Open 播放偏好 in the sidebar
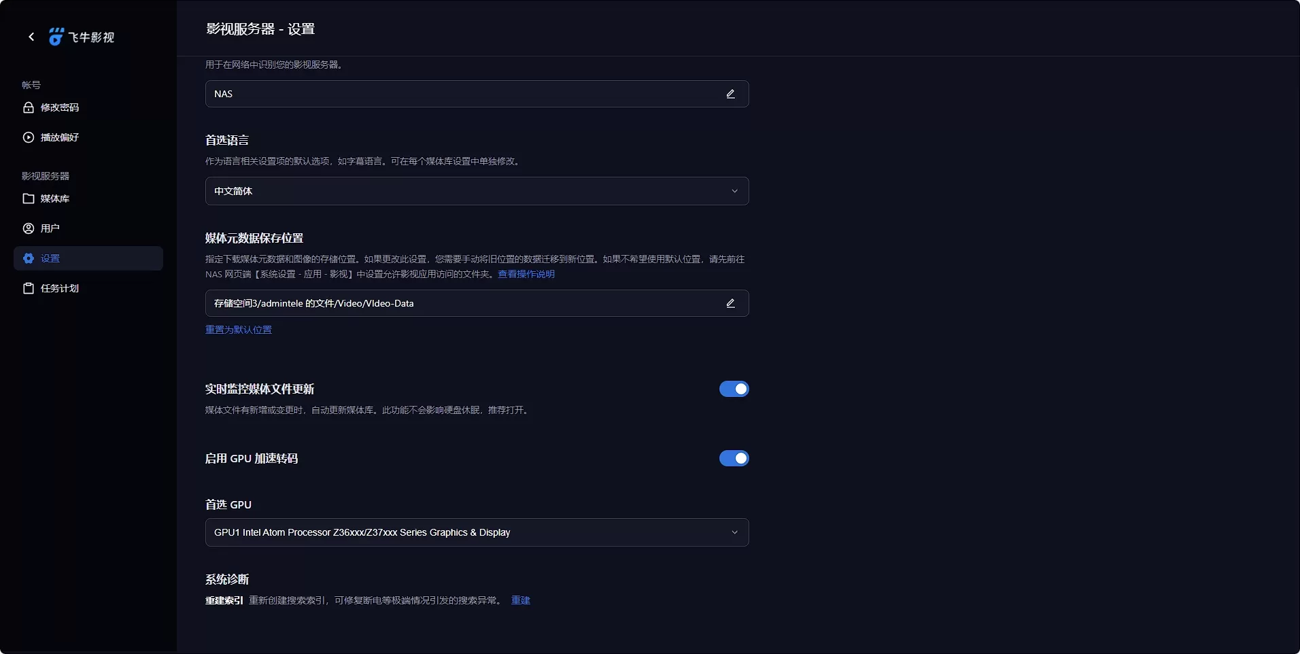The height and width of the screenshot is (654, 1300). pos(88,137)
